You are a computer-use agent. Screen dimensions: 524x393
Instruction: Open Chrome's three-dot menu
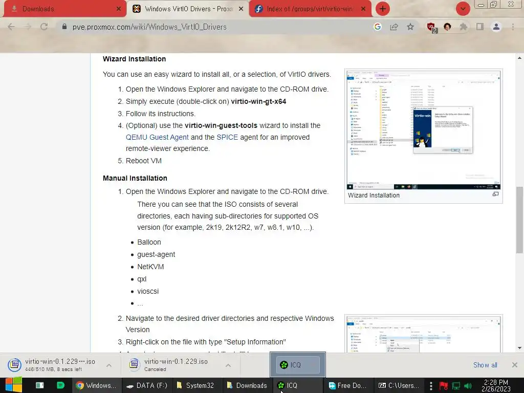pyautogui.click(x=513, y=27)
